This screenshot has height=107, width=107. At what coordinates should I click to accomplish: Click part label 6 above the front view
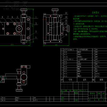12,17
